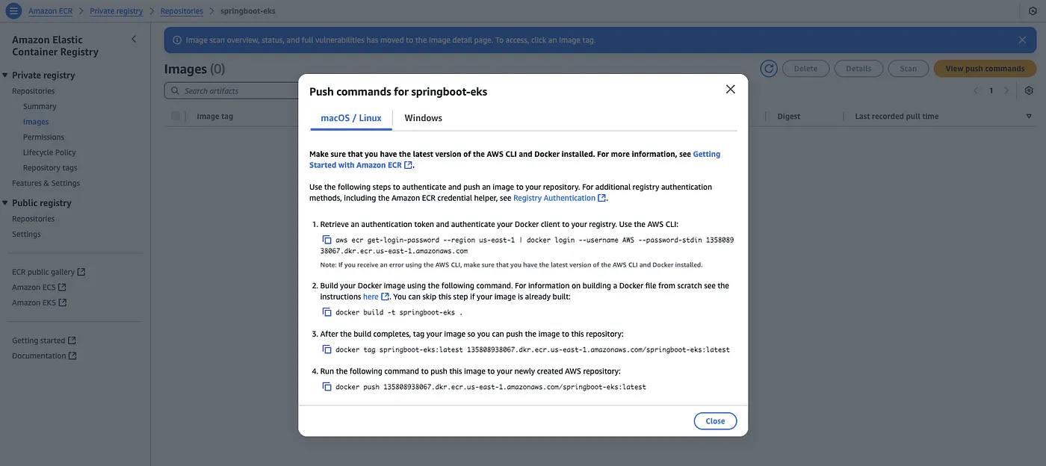Viewport: 1046px width, 466px height.
Task: Follow the 'here' Docker file instructions link
Action: pos(376,296)
